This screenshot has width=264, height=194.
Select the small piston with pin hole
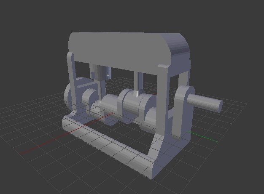[102, 72]
